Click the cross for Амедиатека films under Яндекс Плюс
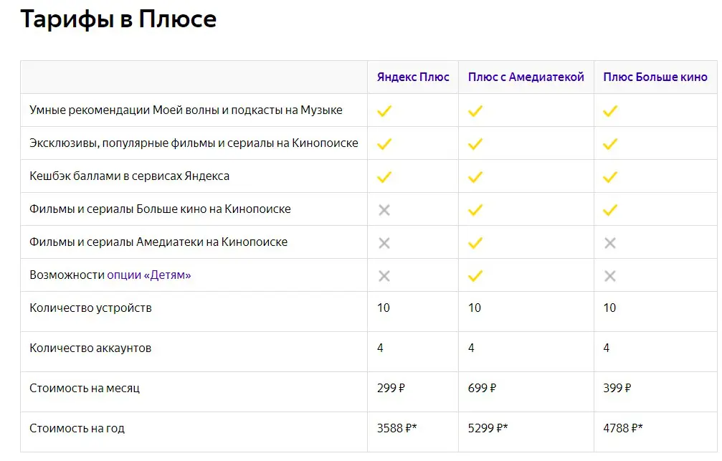 [384, 243]
